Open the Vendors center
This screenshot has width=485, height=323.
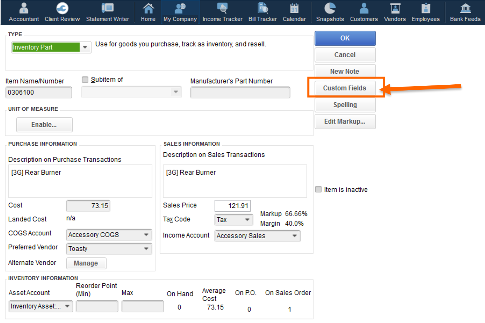(x=395, y=12)
